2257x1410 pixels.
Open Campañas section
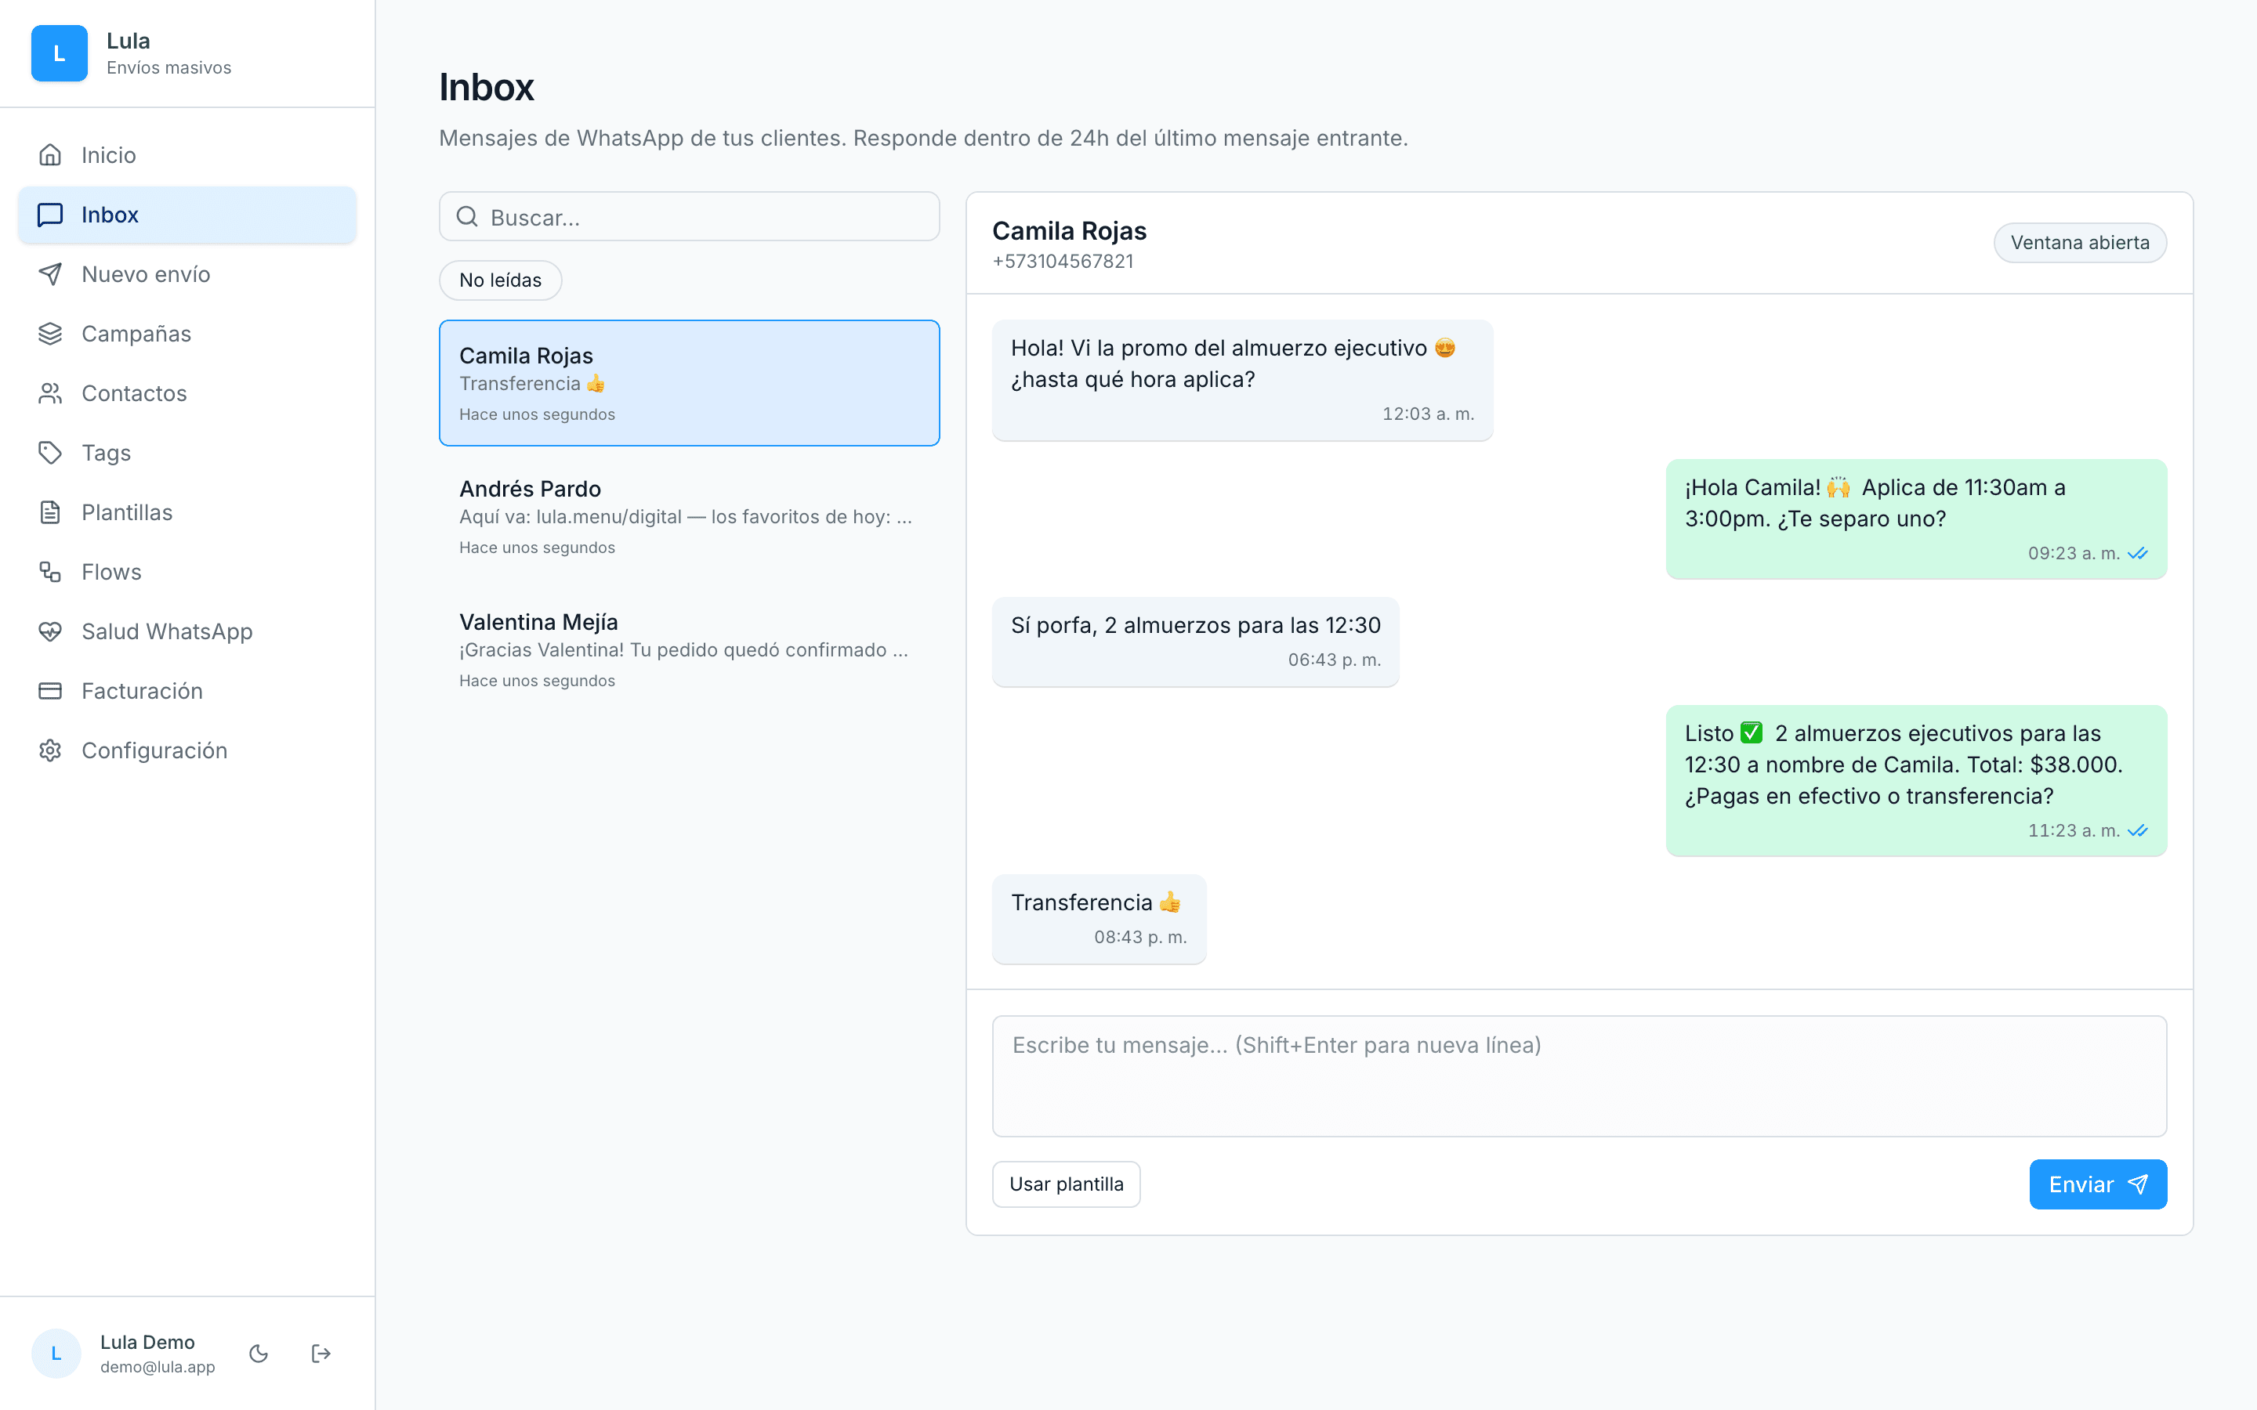(x=187, y=334)
